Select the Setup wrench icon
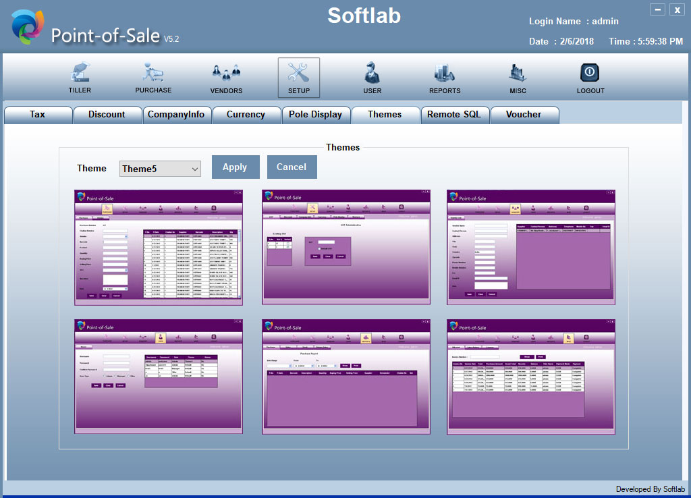The image size is (691, 498). (299, 73)
